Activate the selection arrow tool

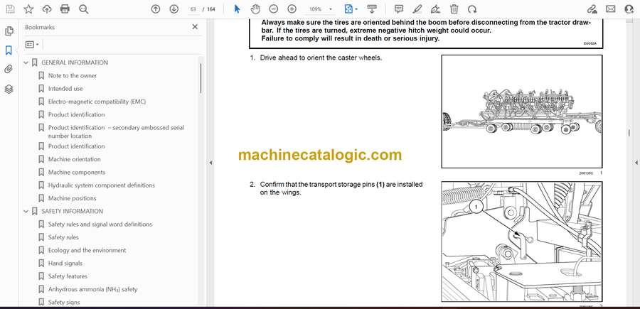tap(237, 9)
